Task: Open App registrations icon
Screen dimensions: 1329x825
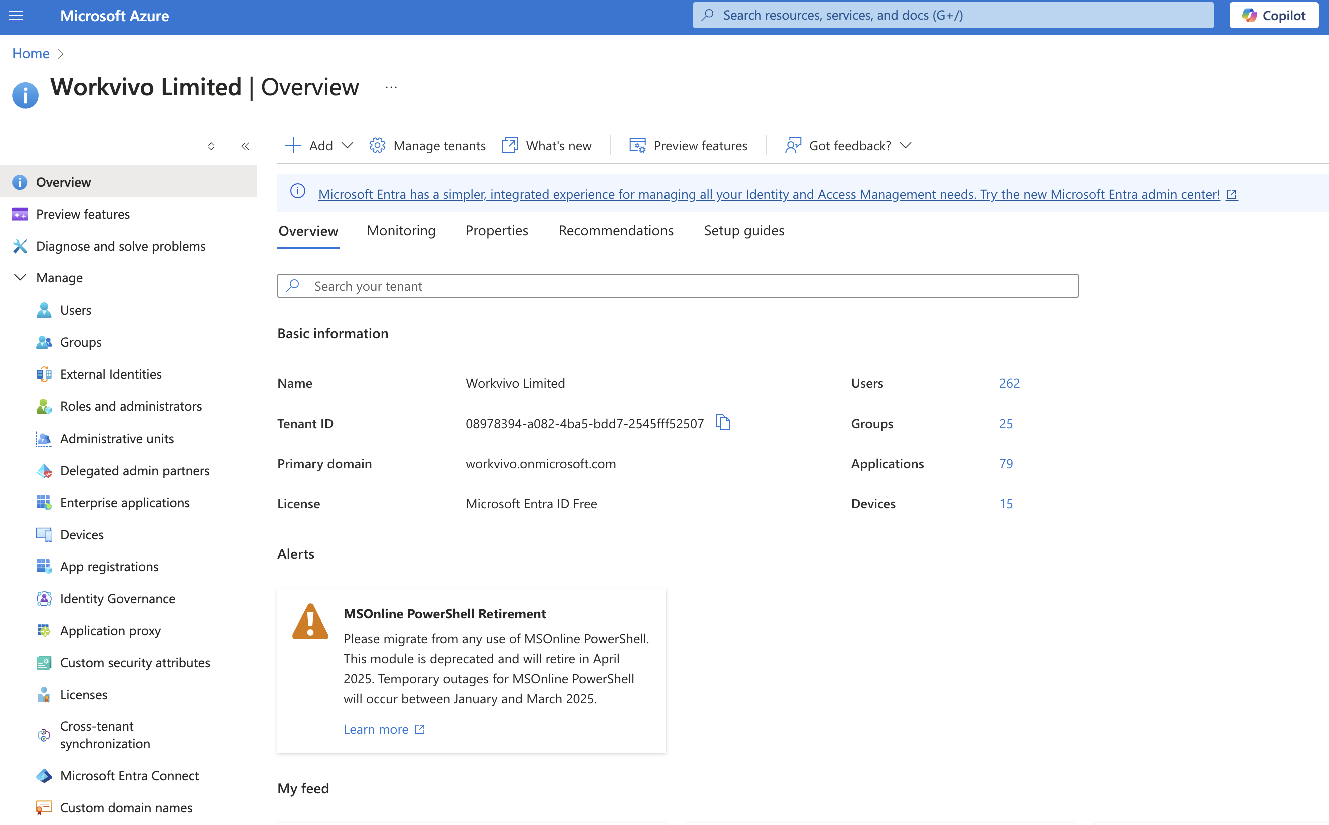Action: pos(44,566)
